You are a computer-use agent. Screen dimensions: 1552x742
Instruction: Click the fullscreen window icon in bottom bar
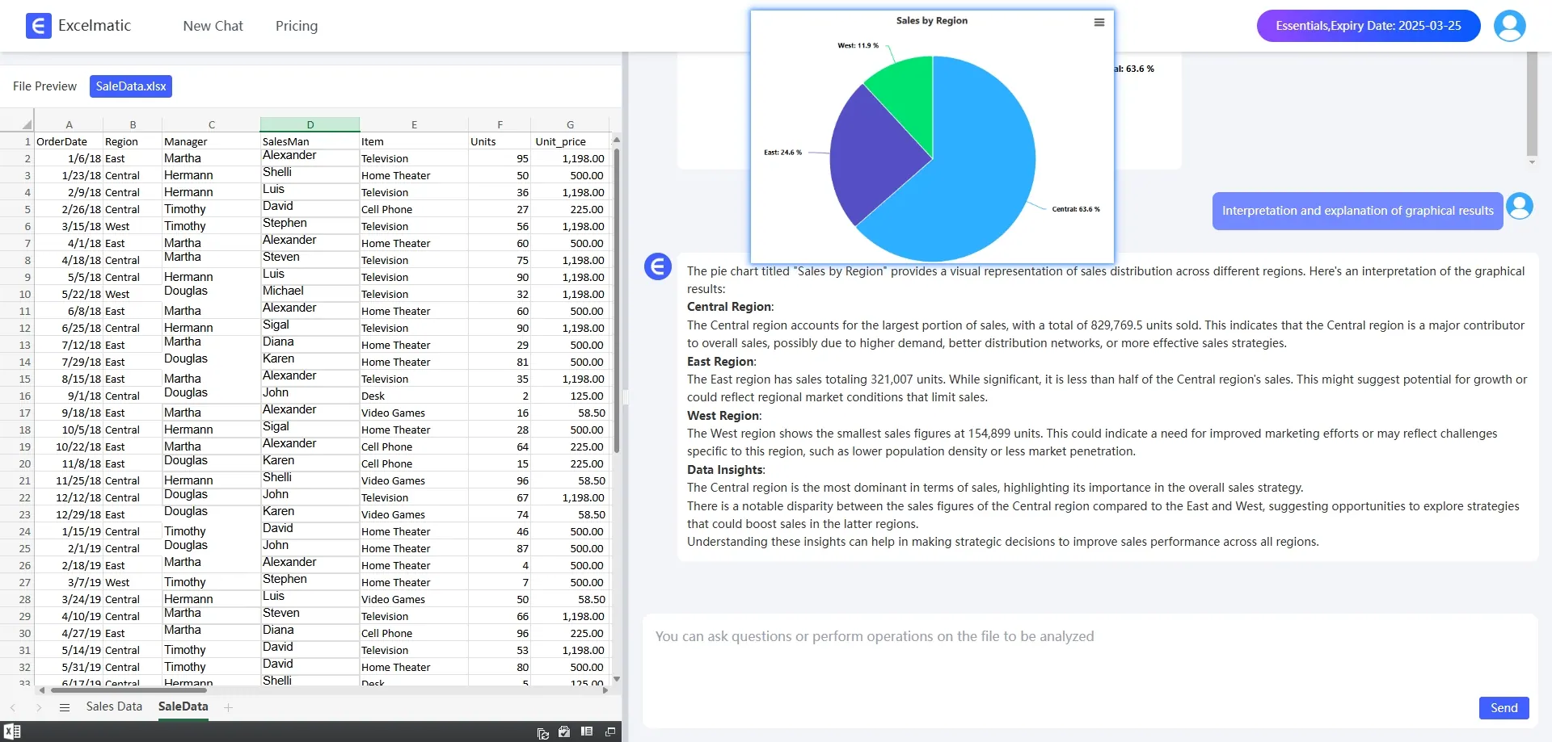pyautogui.click(x=610, y=732)
